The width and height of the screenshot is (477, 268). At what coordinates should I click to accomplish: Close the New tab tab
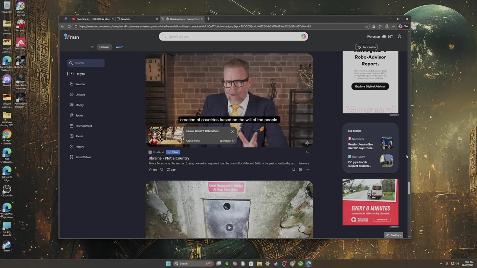coord(157,19)
